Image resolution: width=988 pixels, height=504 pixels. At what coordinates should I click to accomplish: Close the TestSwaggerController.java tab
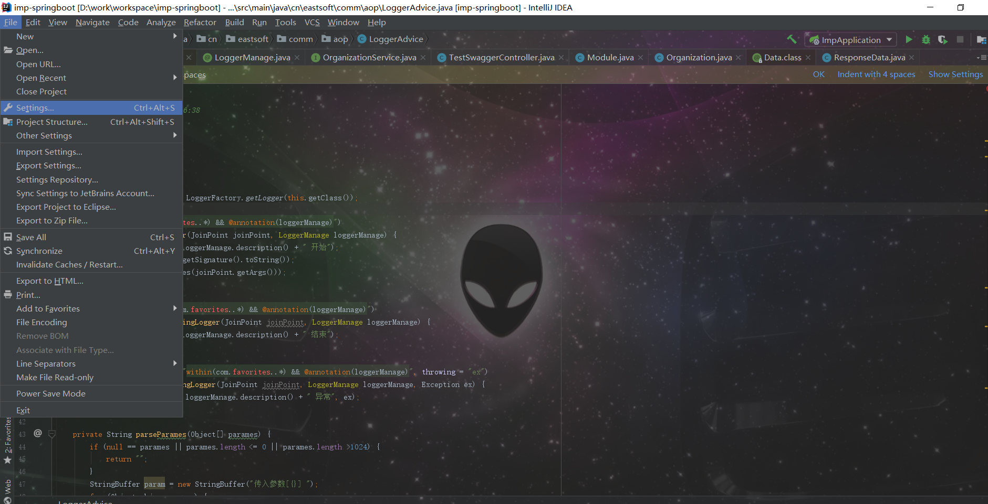point(561,58)
